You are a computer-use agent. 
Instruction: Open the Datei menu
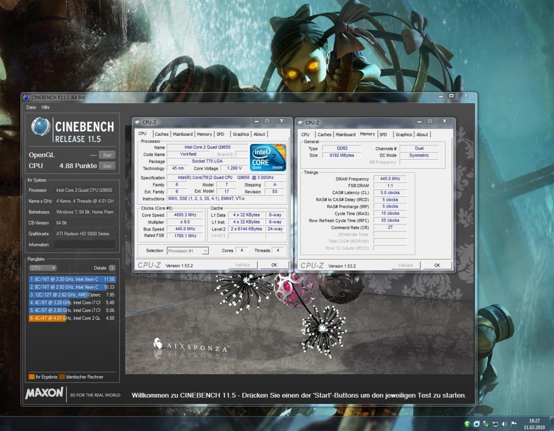click(x=31, y=107)
